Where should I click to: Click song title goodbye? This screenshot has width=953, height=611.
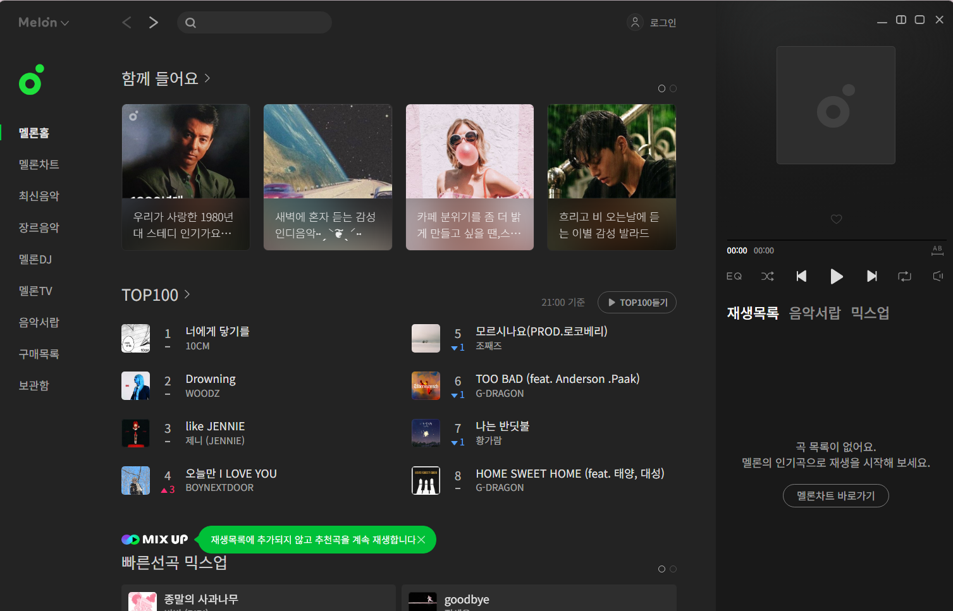tap(467, 600)
